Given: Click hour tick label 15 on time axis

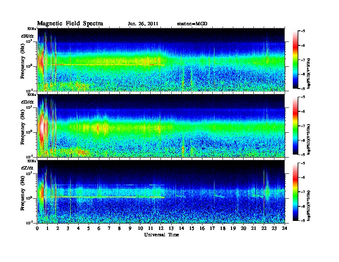Looking at the screenshot, I should (x=192, y=229).
